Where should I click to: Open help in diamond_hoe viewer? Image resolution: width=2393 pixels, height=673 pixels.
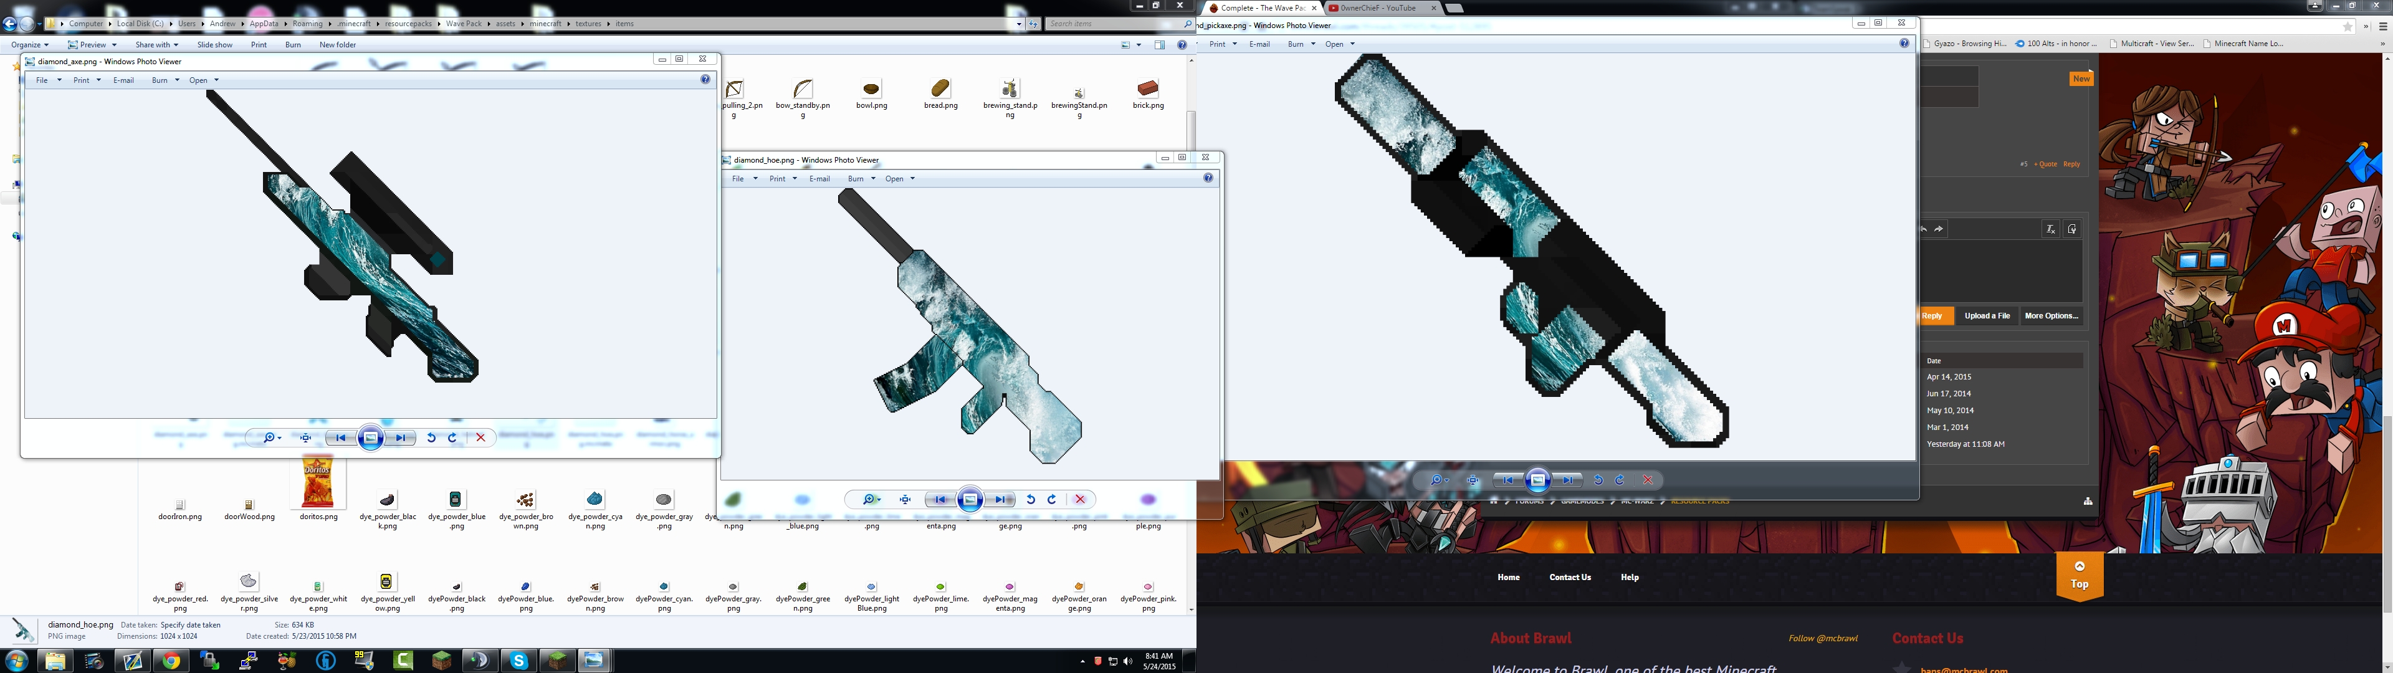pos(1208,178)
